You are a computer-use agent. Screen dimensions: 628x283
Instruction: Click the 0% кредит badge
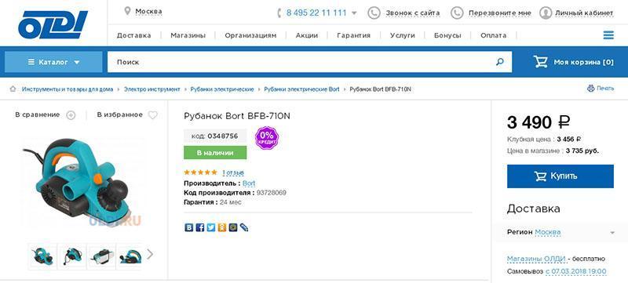(266, 138)
